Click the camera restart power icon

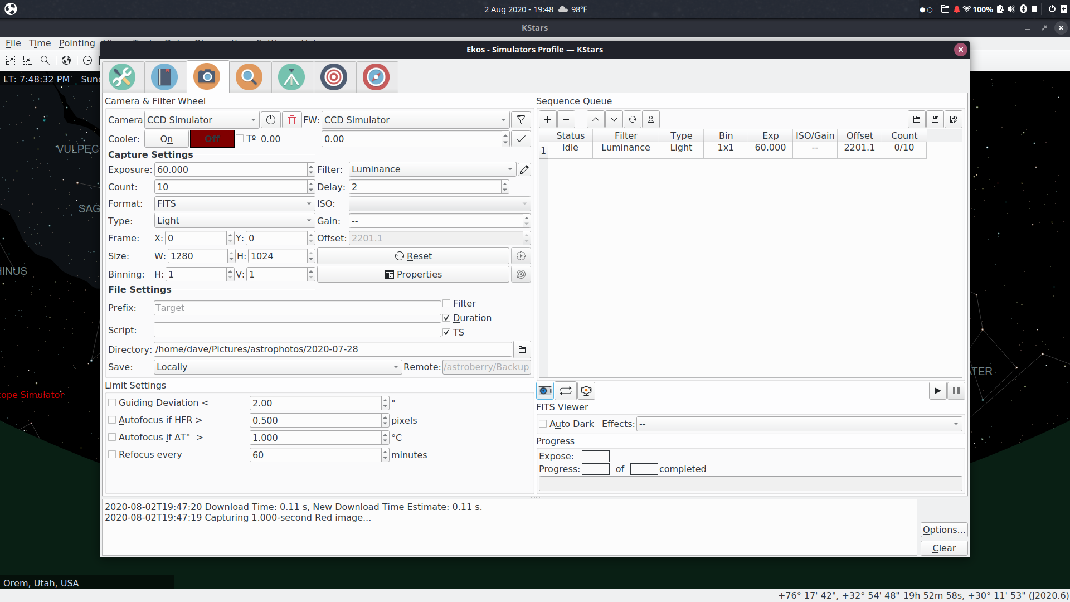click(271, 120)
